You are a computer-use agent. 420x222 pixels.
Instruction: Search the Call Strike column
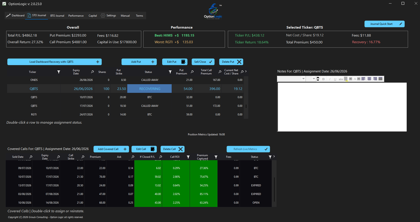[x=83, y=157]
